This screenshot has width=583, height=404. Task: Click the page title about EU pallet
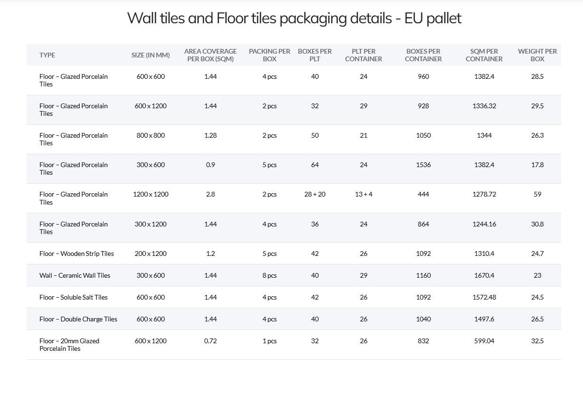tap(294, 19)
